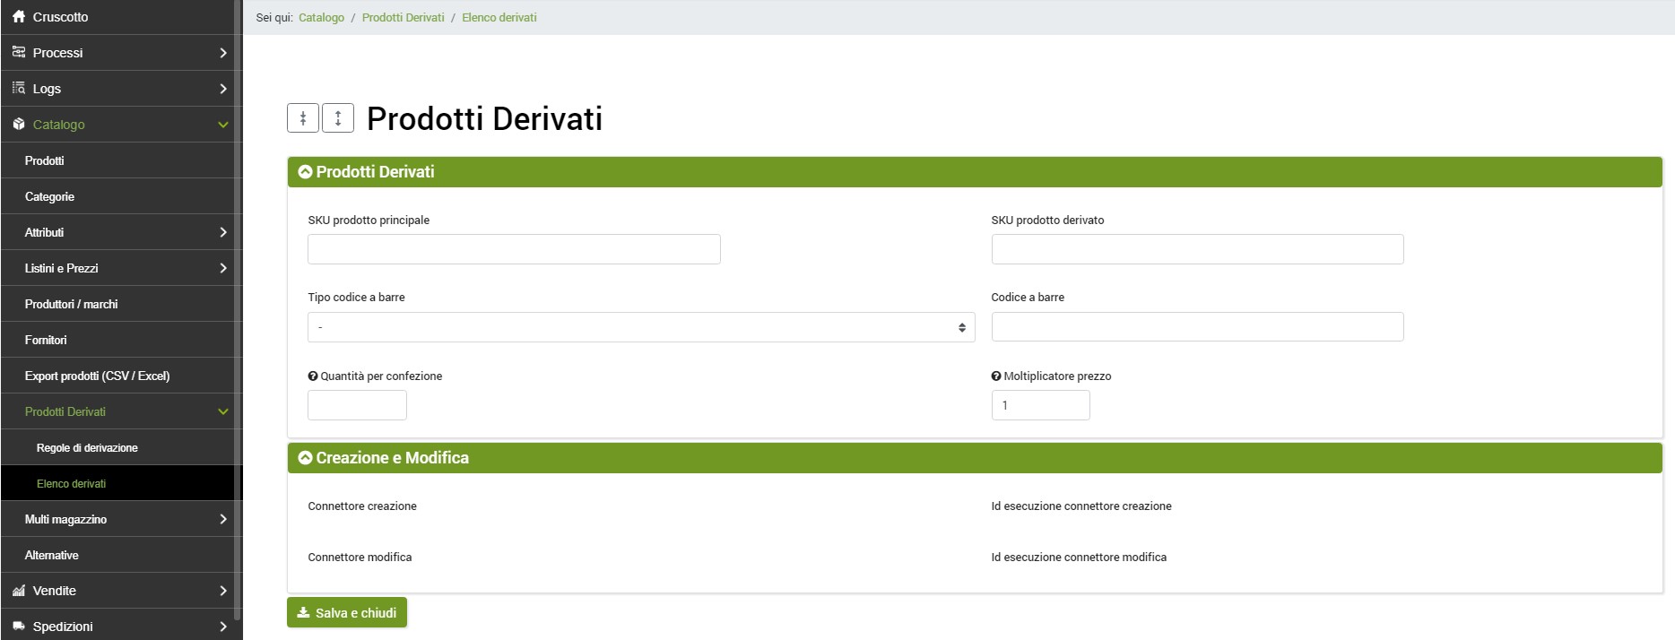Click the Logs magnifier list icon
Screen dimensions: 1675x640
tap(19, 89)
